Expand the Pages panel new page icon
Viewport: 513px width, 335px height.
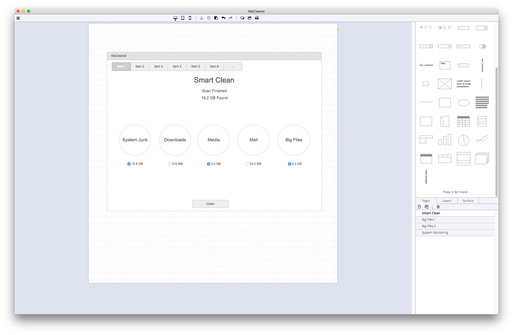pyautogui.click(x=419, y=207)
